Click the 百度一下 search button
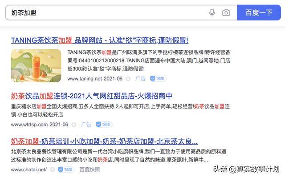The height and width of the screenshot is (178, 285). click(x=259, y=12)
